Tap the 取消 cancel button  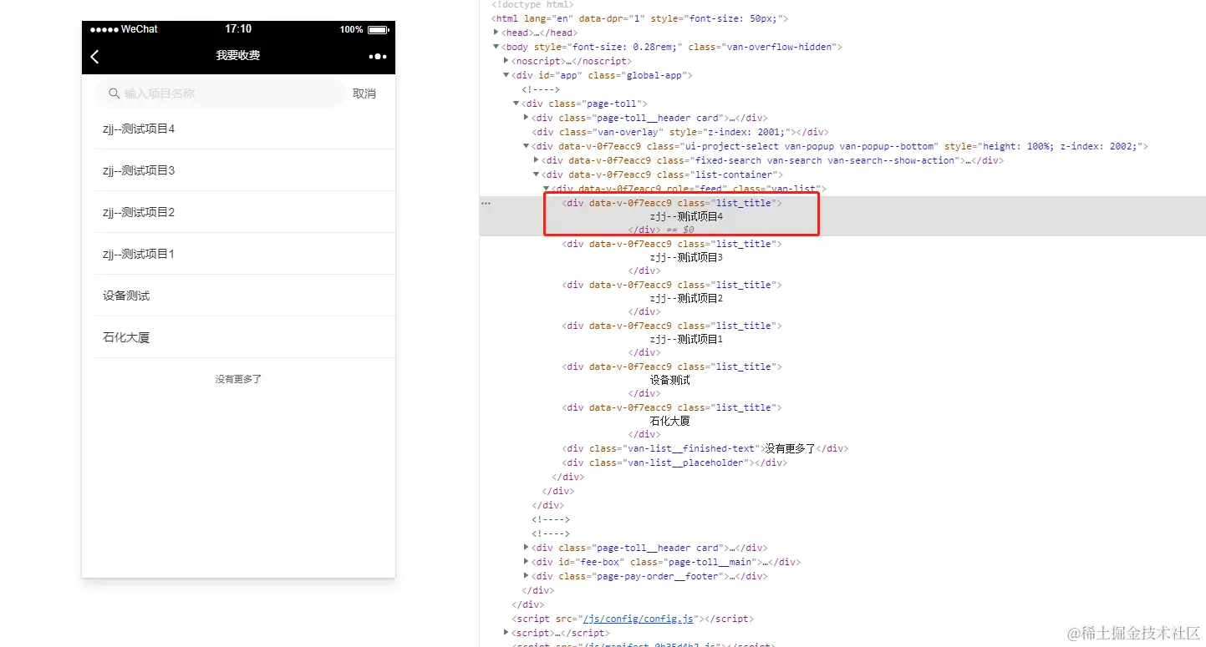[x=364, y=94]
